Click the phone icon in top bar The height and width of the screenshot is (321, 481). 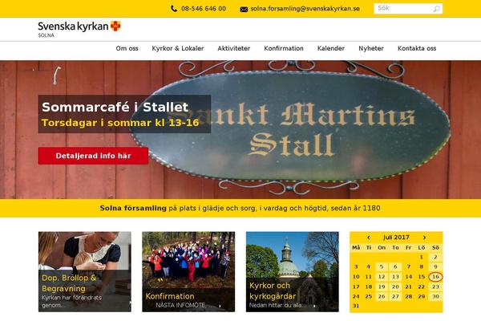174,9
